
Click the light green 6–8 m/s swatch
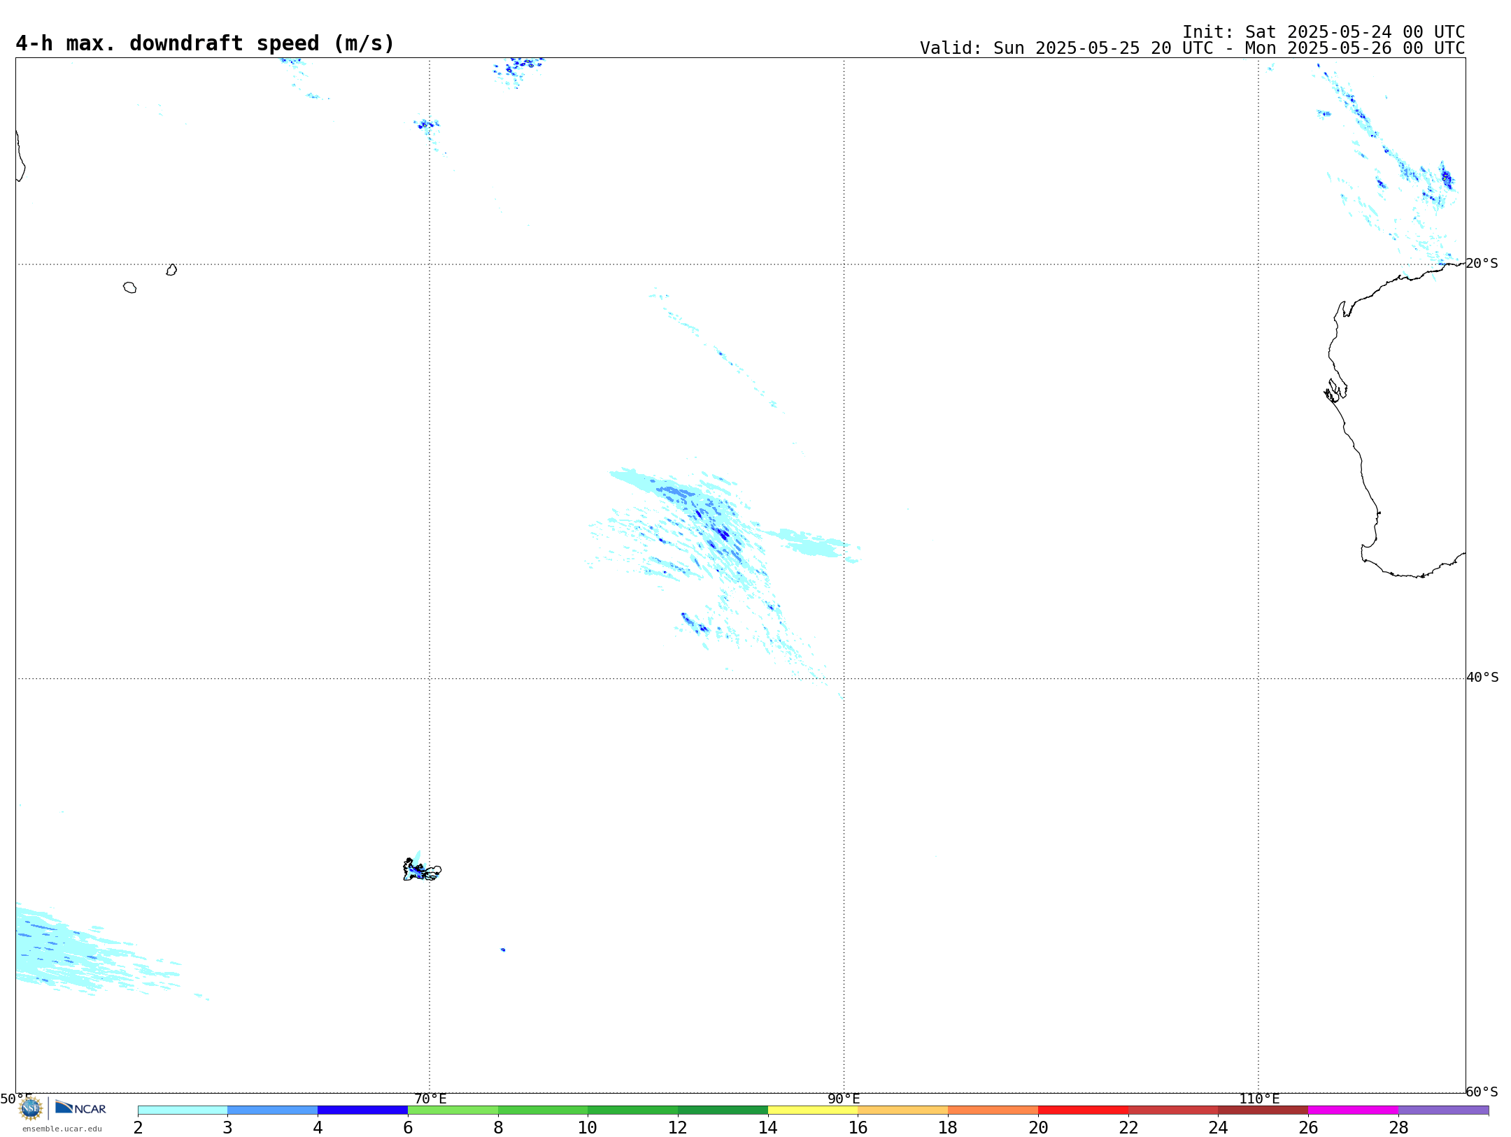tap(453, 1110)
